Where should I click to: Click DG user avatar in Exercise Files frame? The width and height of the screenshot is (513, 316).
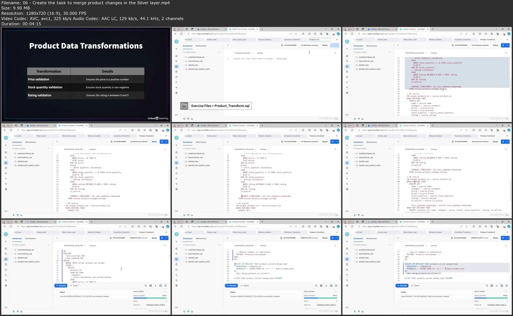(176, 115)
